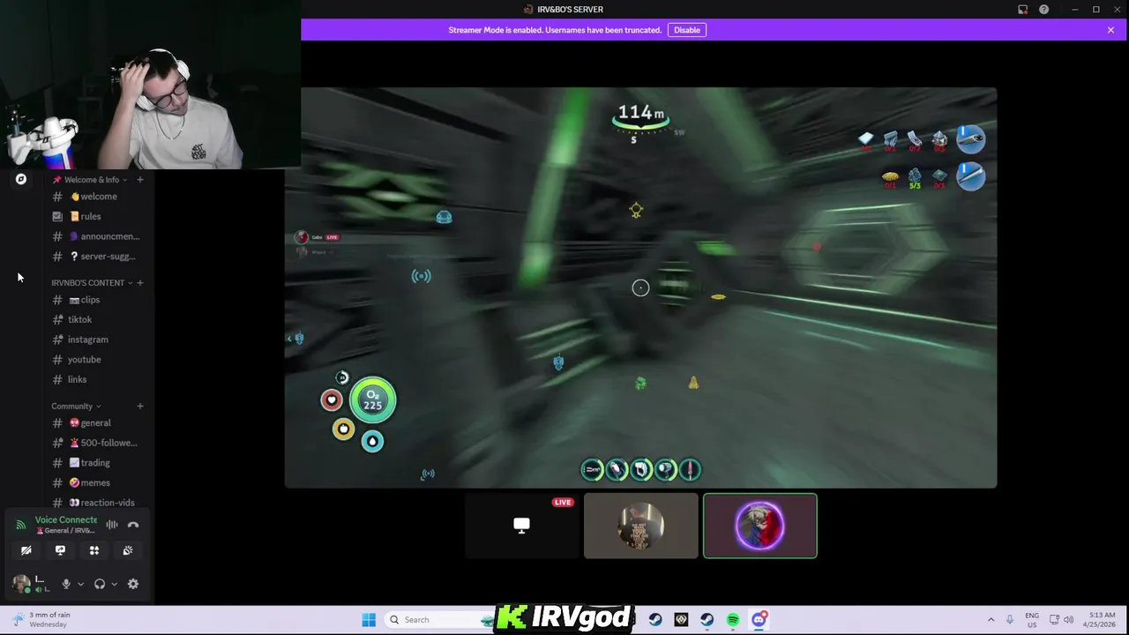Open the general text channel
This screenshot has height=635, width=1129.
coord(97,423)
